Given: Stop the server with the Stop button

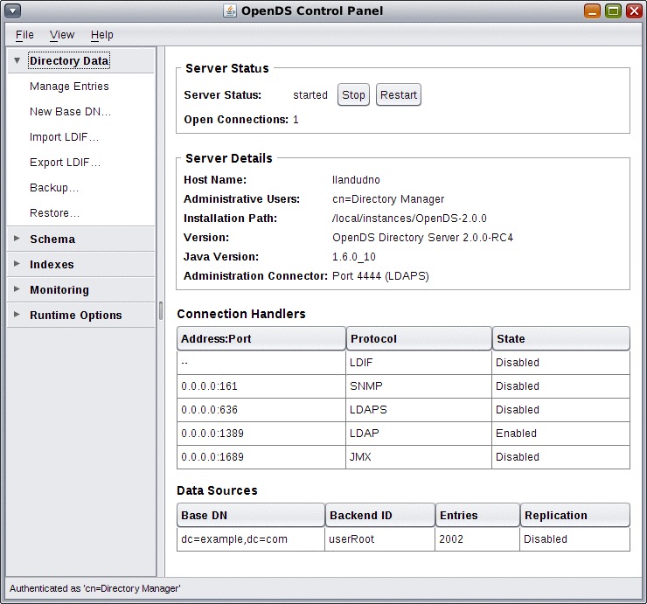Looking at the screenshot, I should click(x=353, y=95).
